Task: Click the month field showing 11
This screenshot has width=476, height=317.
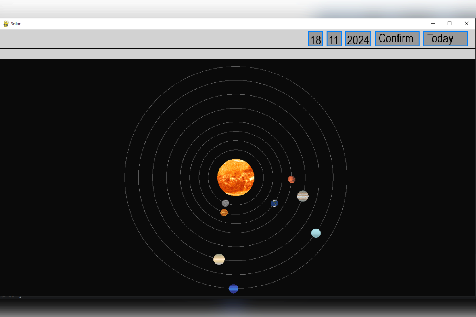Action: [334, 39]
